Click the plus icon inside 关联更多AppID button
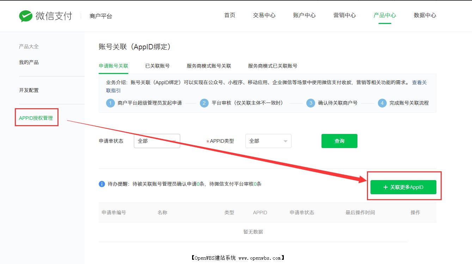Screen dimensions: 472x264 (x=386, y=187)
